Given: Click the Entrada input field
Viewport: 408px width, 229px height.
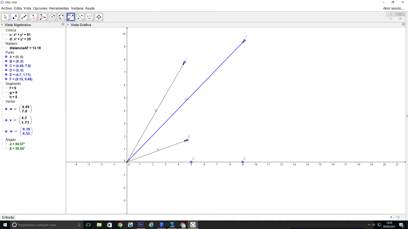Looking at the screenshot, I should [x=204, y=217].
